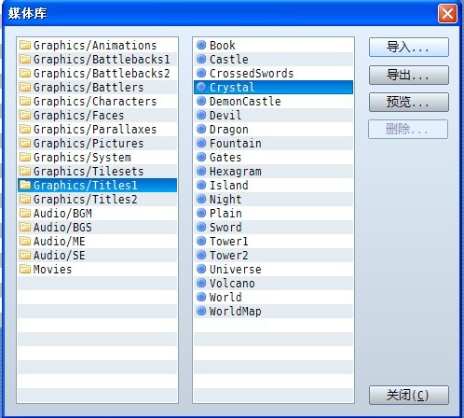Click the folder icon beside Graphics/System

click(25, 157)
